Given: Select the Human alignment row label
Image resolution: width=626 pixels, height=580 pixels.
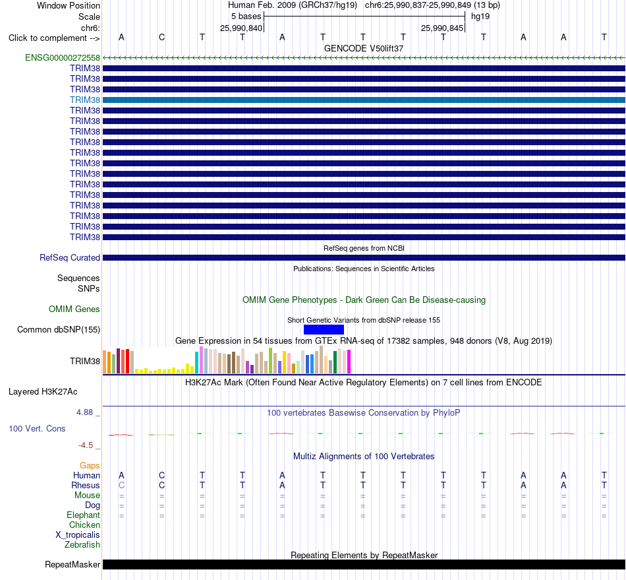Looking at the screenshot, I should 86,475.
